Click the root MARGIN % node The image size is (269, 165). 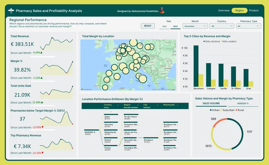(91, 133)
